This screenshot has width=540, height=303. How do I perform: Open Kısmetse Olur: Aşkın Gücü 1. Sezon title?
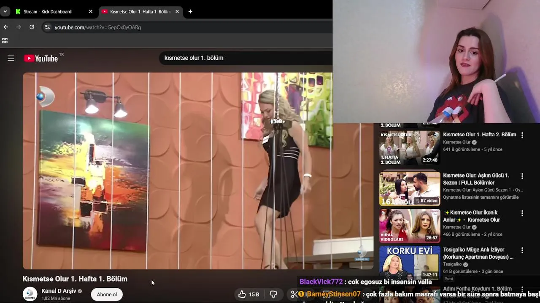[476, 179]
